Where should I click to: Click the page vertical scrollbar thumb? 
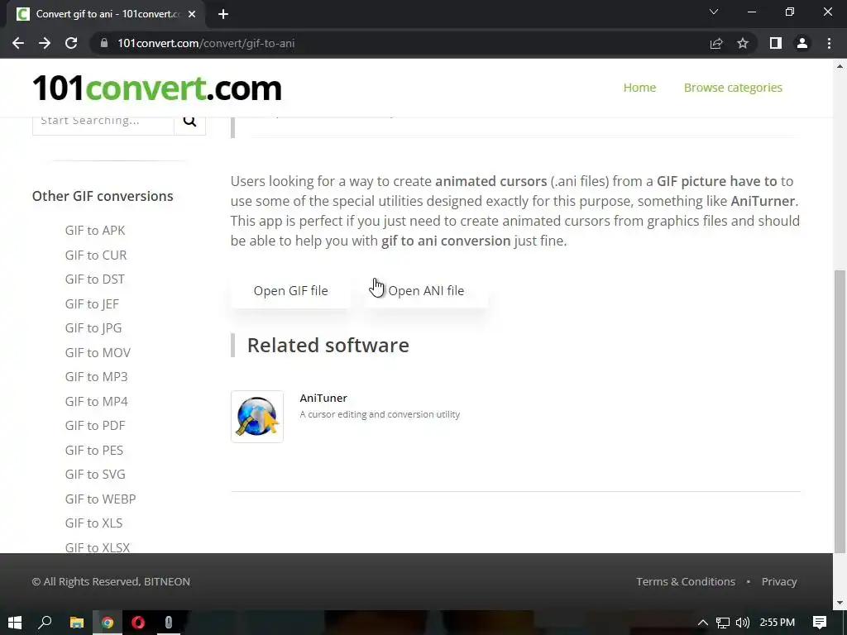[840, 410]
